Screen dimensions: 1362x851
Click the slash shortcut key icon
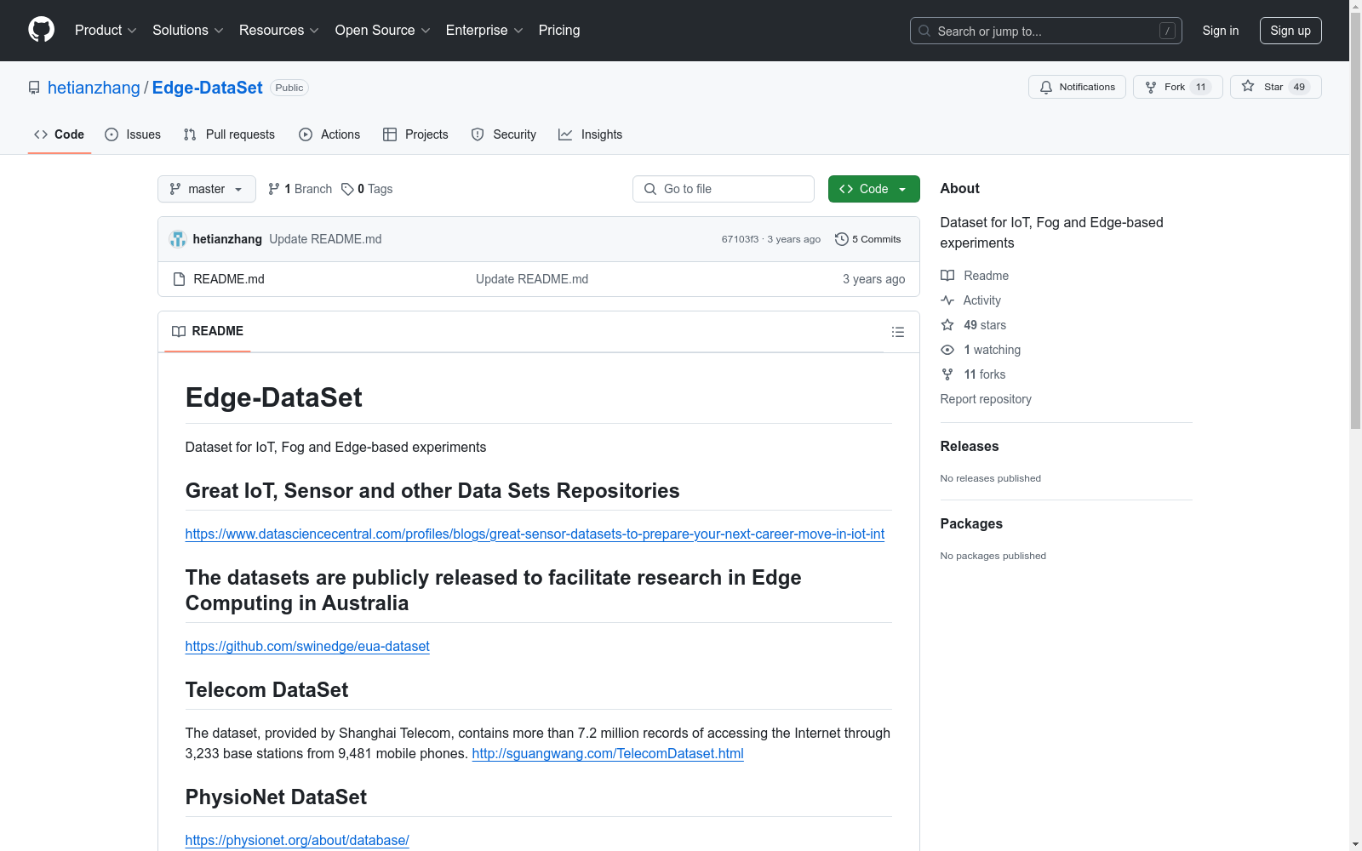tap(1167, 31)
